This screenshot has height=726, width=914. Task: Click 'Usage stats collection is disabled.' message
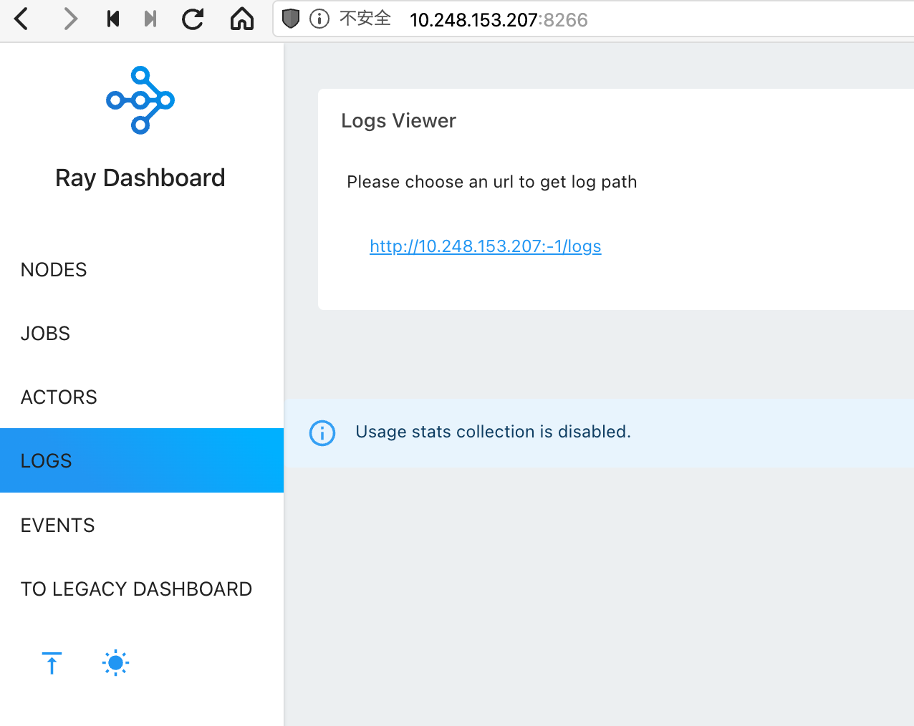tap(494, 432)
